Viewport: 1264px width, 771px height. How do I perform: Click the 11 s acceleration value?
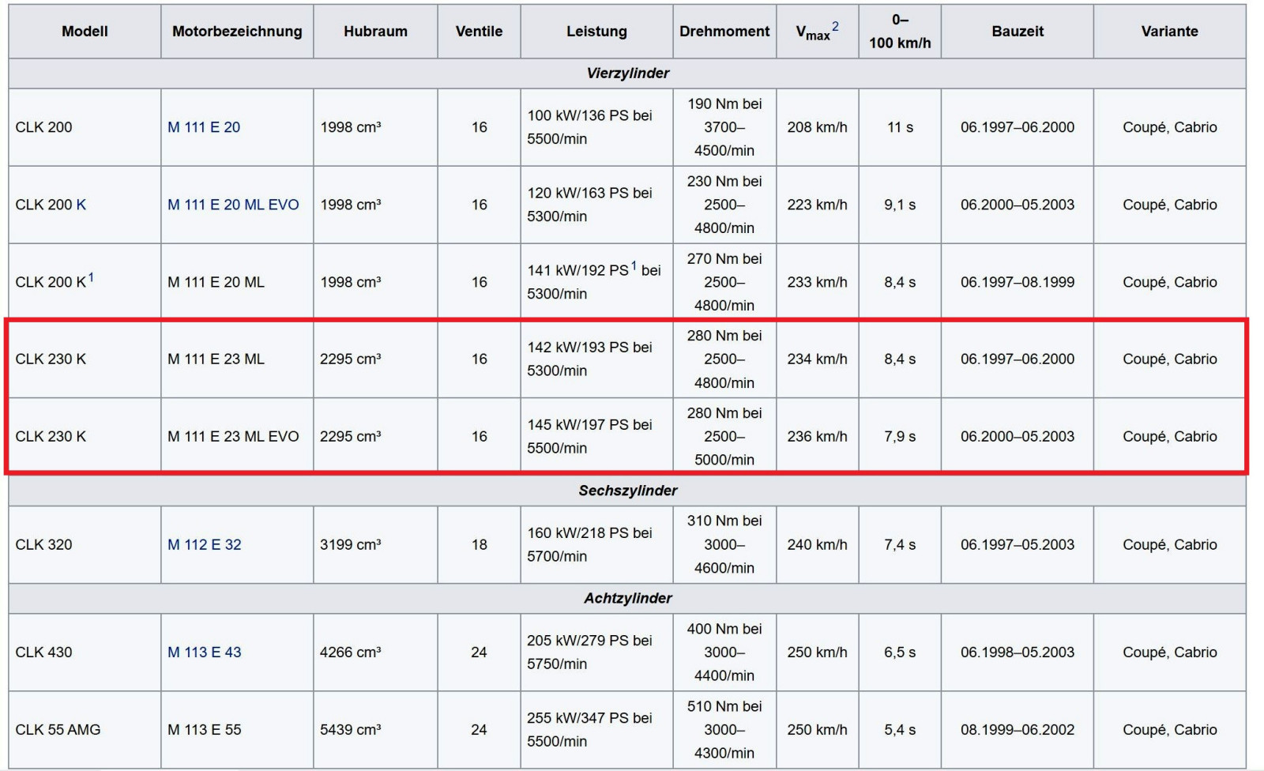click(900, 127)
